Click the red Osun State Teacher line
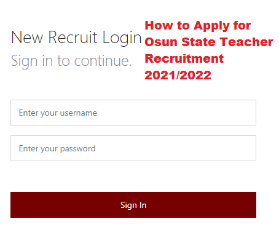This screenshot has width=279, height=235. coord(209,42)
